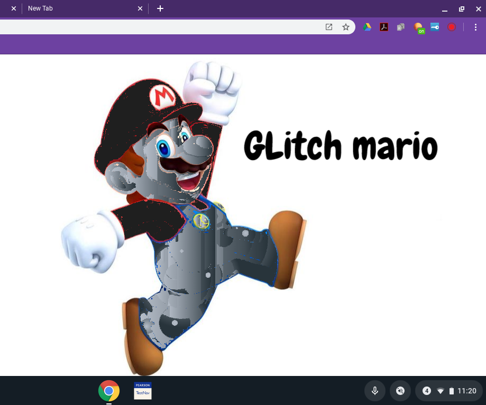Image resolution: width=486 pixels, height=405 pixels.
Task: Bookmark this page with the star
Action: 346,27
